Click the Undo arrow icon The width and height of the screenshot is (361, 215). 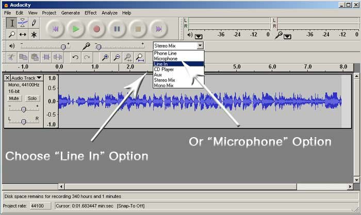[x=75, y=57]
